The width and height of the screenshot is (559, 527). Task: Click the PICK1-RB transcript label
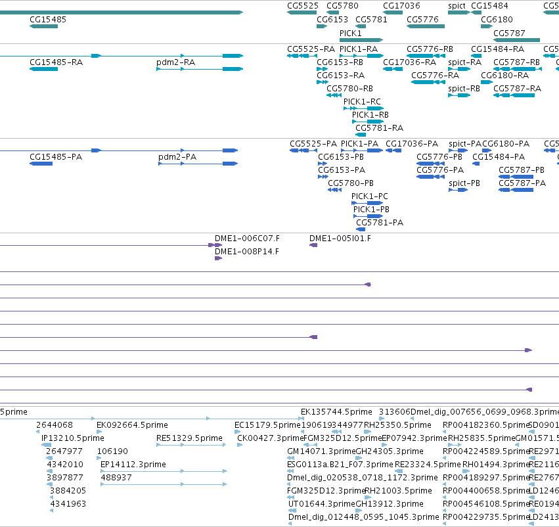[x=370, y=115]
